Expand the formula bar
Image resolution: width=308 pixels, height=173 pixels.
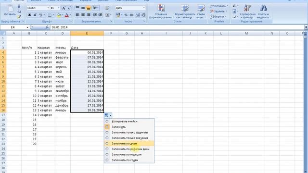click(x=306, y=27)
